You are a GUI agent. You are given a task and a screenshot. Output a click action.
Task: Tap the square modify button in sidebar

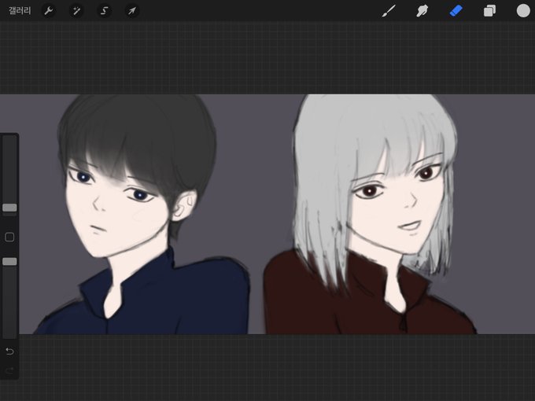pyautogui.click(x=9, y=237)
